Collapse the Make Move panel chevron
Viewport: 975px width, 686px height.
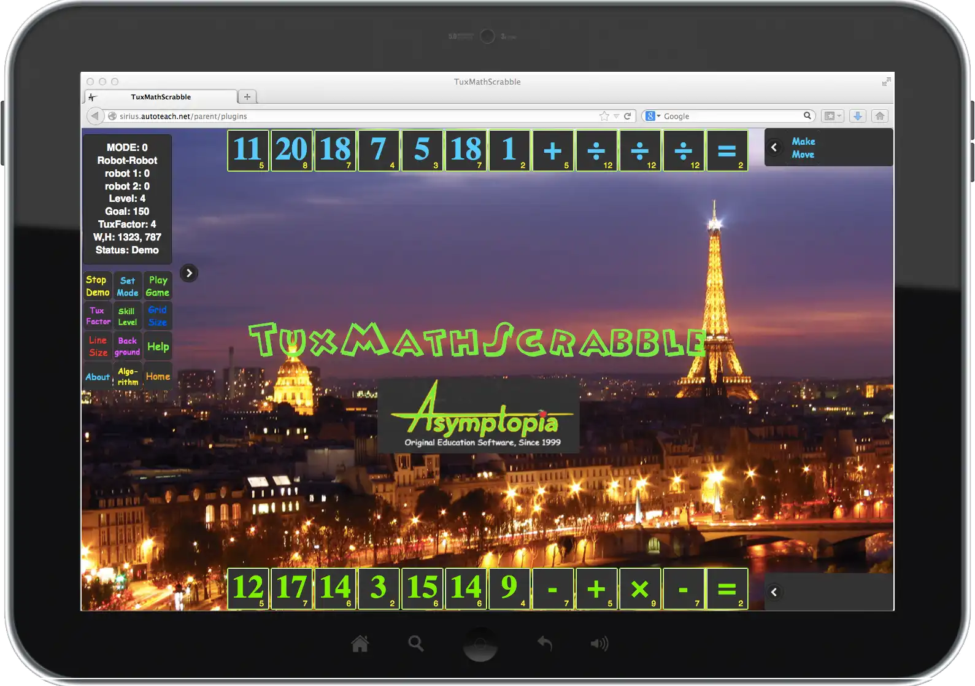click(x=774, y=147)
